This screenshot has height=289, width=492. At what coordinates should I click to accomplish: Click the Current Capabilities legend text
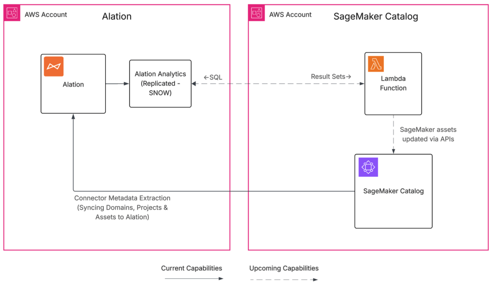coord(191,268)
